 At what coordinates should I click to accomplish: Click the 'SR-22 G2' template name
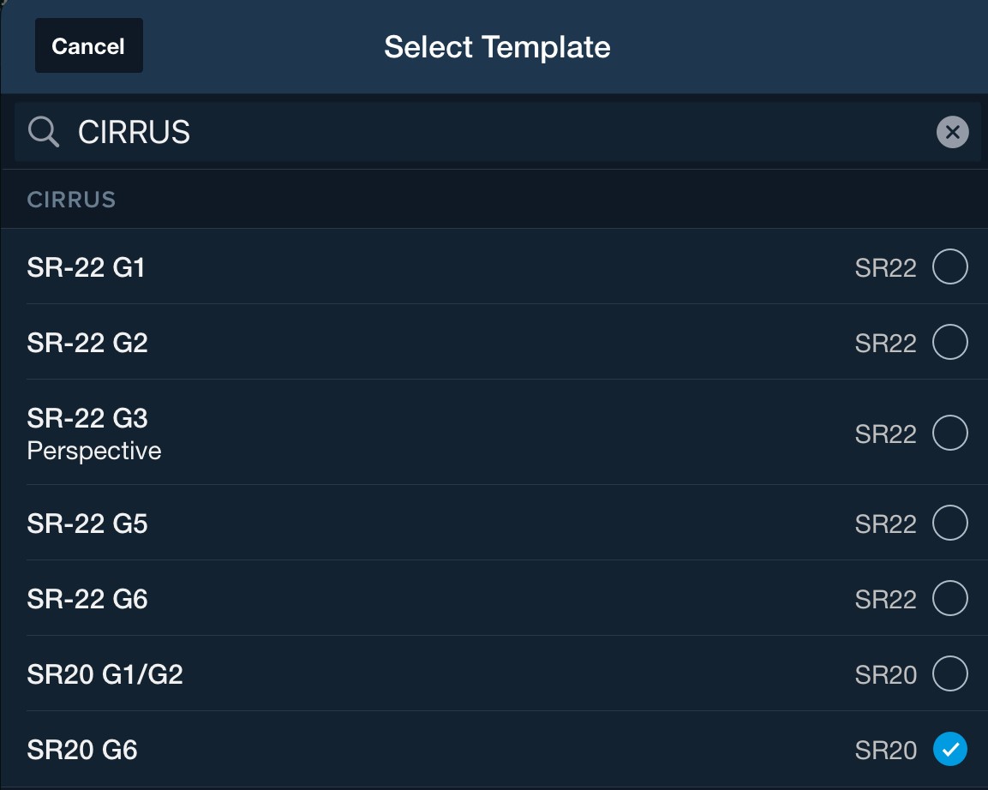coord(87,344)
